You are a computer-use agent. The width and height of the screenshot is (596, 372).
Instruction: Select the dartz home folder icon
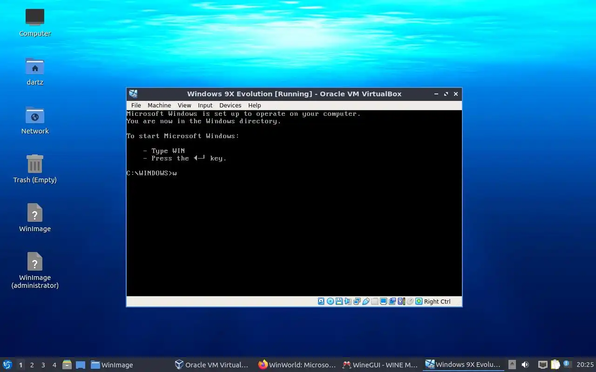click(35, 71)
